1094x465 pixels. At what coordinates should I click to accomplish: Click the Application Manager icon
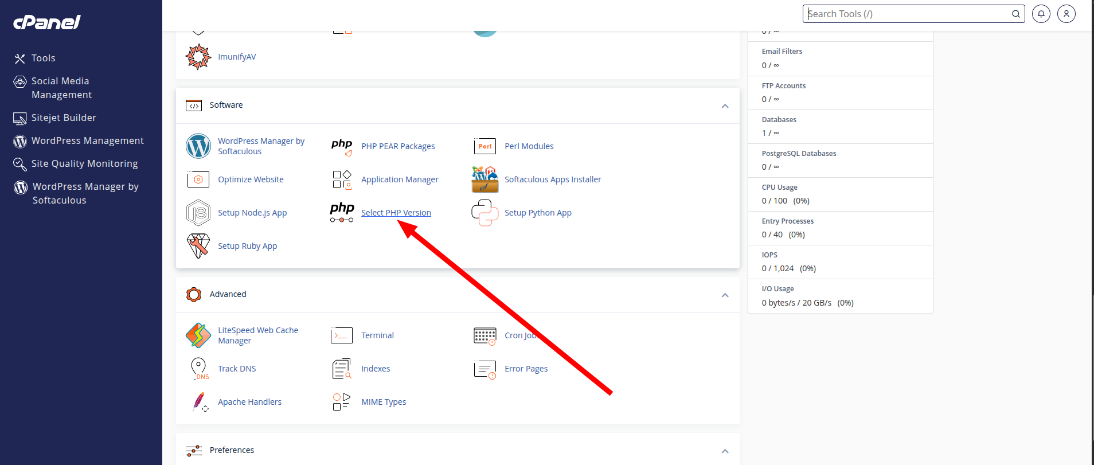(342, 179)
